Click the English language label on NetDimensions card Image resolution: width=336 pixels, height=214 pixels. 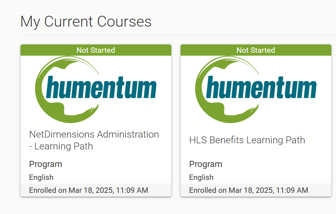pyautogui.click(x=41, y=177)
